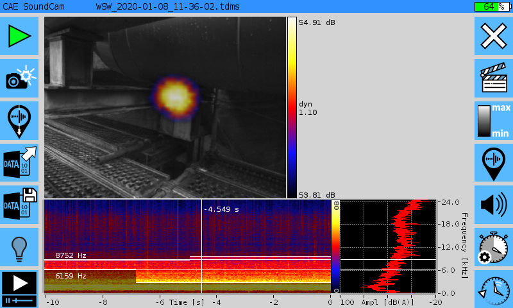The height and width of the screenshot is (308, 513).
Task: Click the sound pin icon on right sidebar
Action: point(493,162)
